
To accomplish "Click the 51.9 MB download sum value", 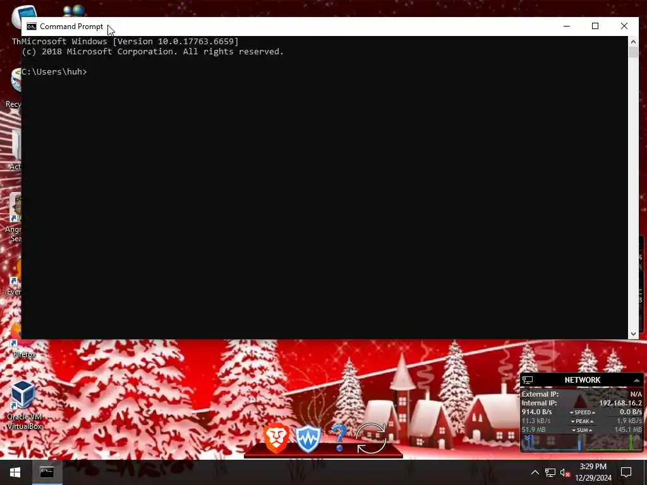I will (x=533, y=429).
